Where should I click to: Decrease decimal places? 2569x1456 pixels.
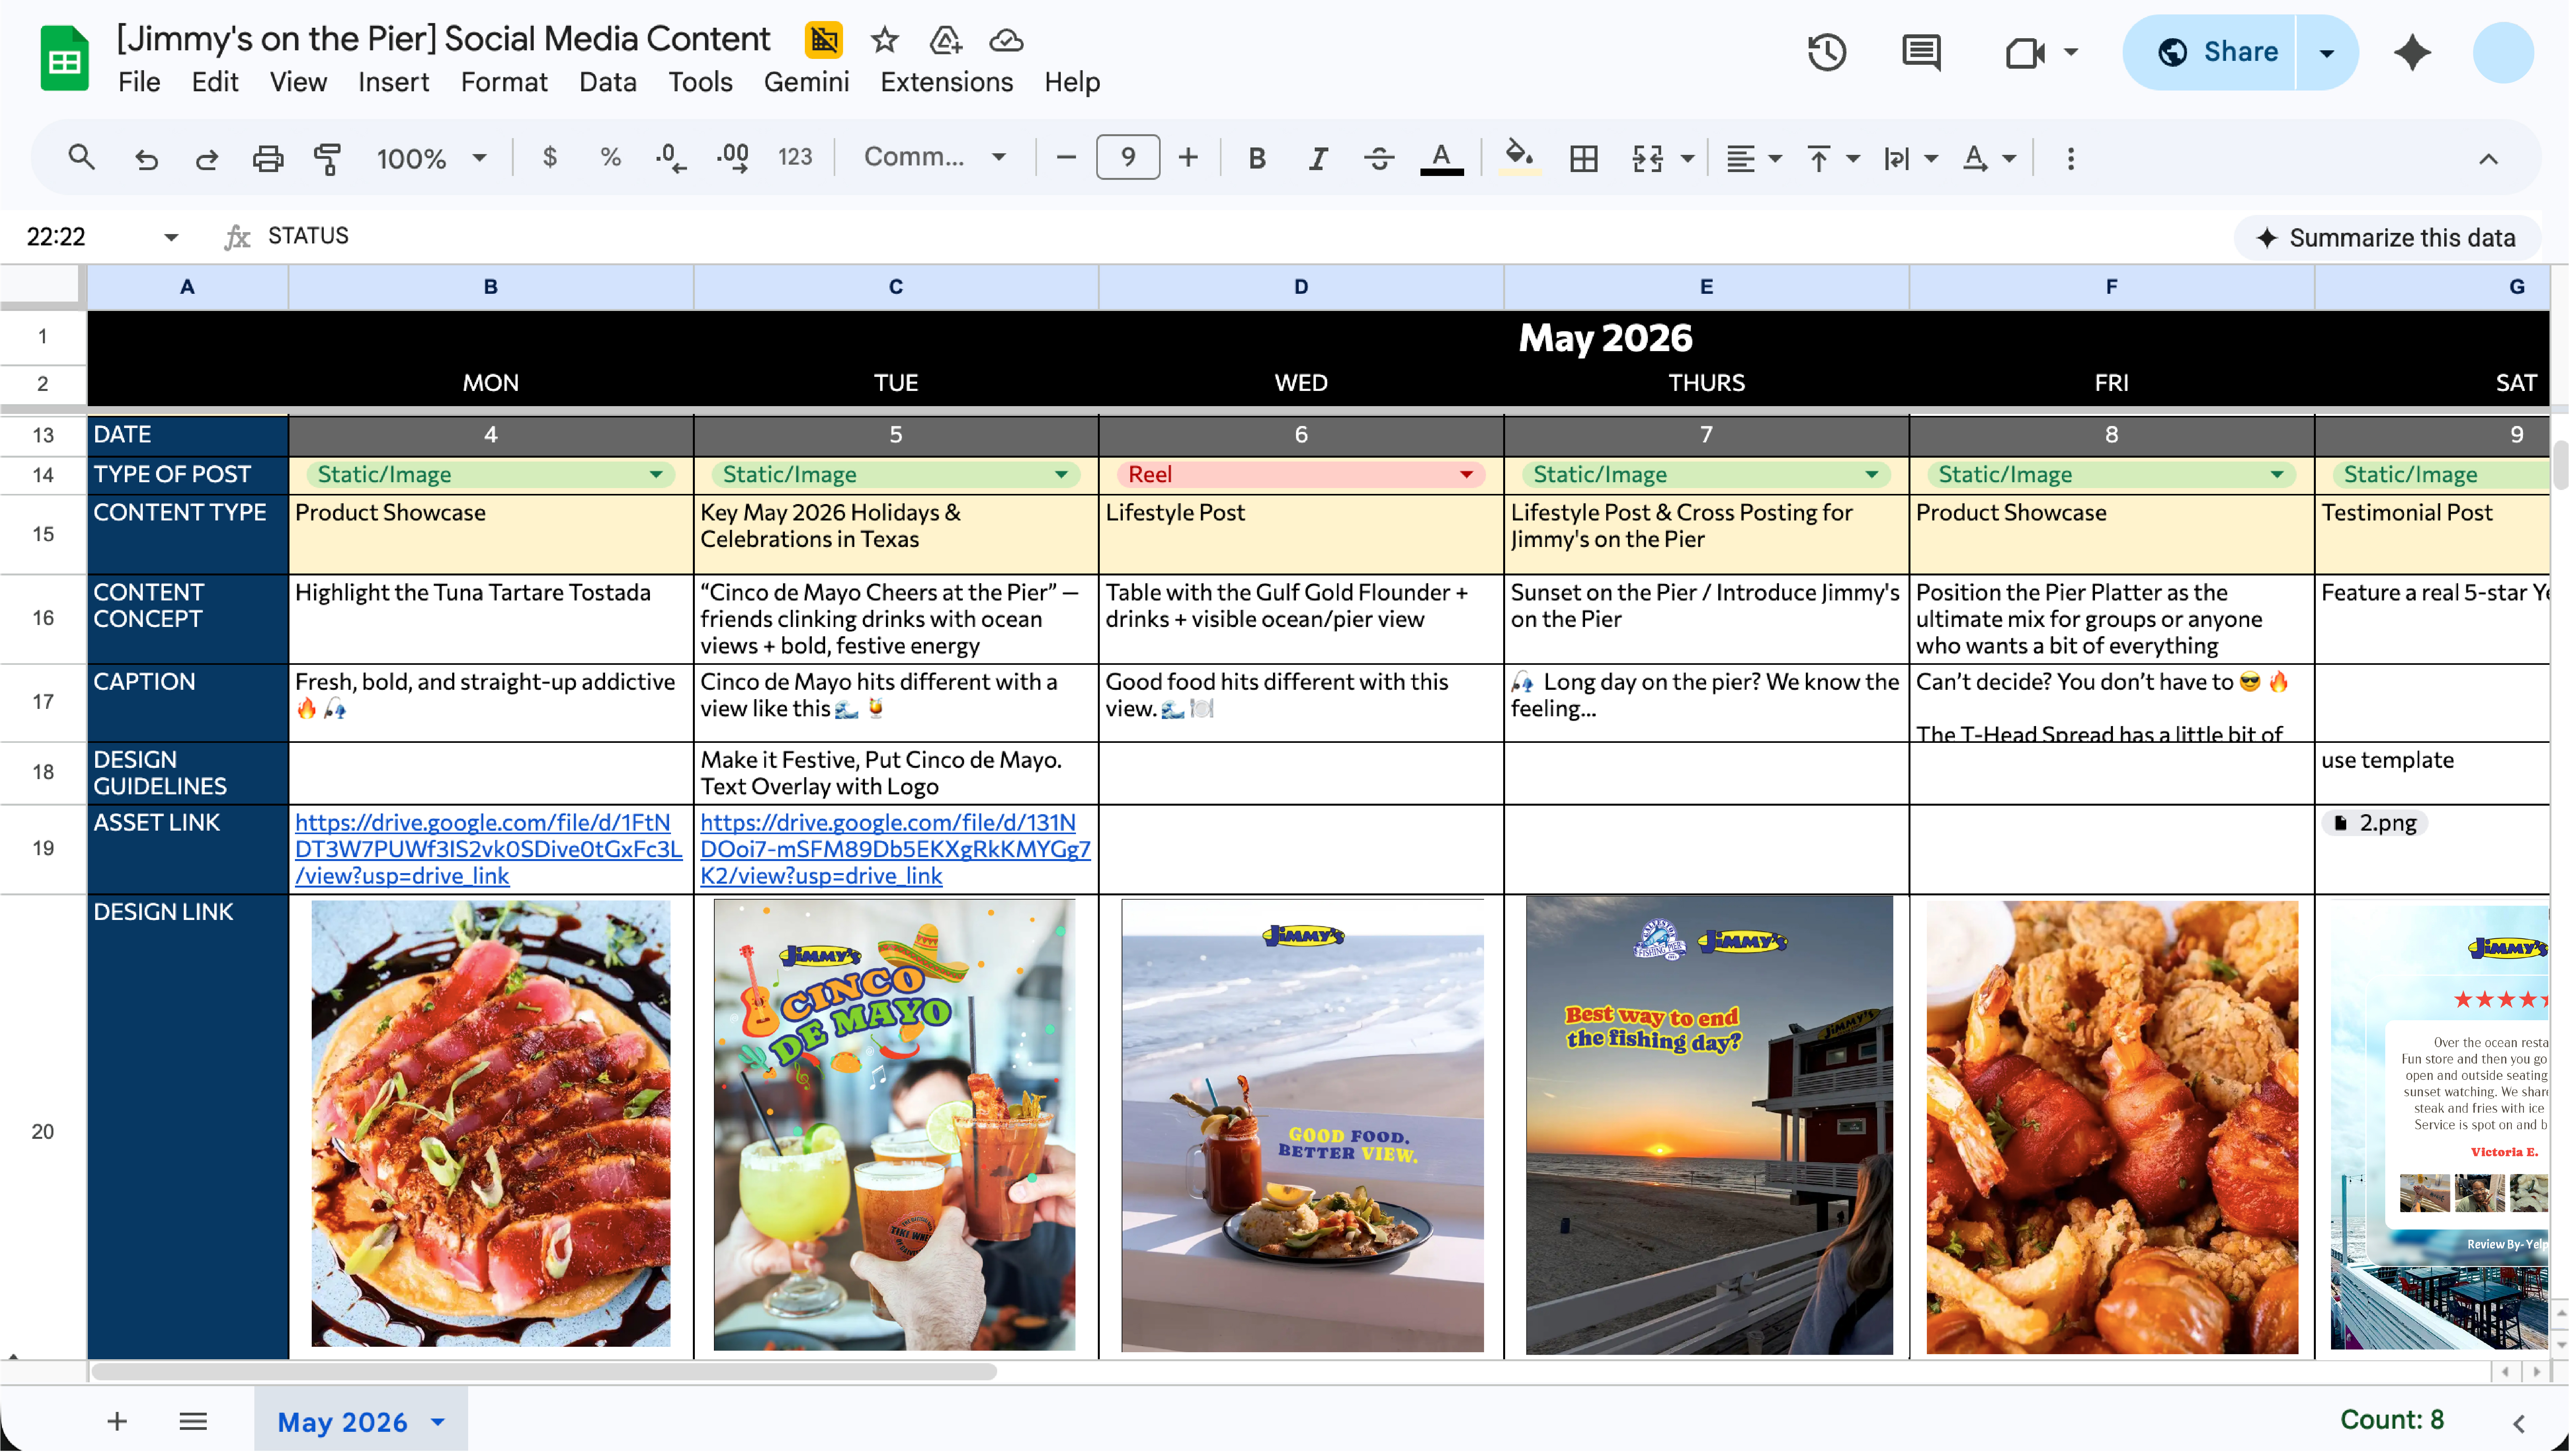pos(671,158)
